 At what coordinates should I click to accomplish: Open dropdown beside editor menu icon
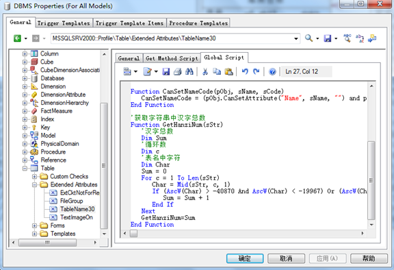tap(135, 72)
